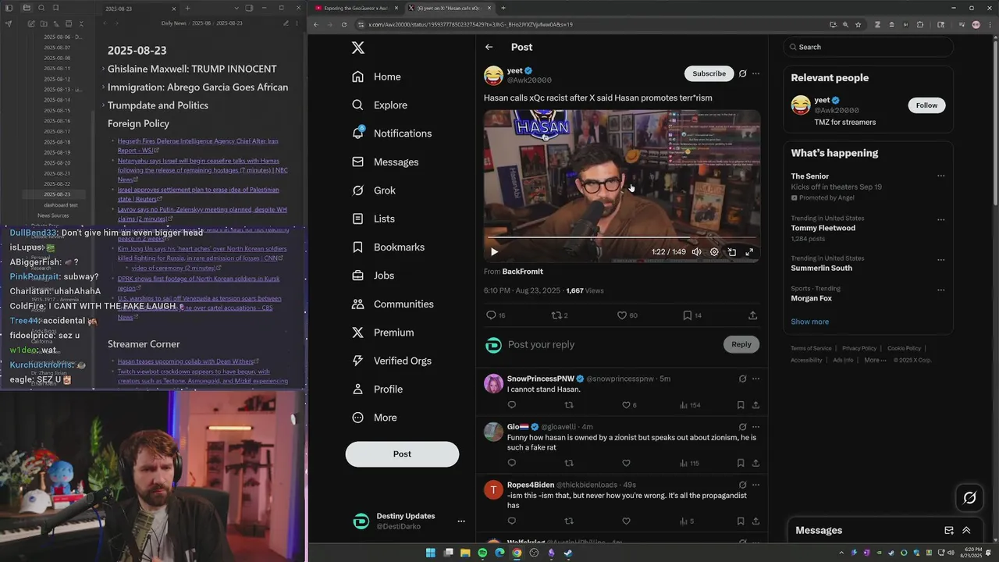Image resolution: width=999 pixels, height=562 pixels.
Task: Like yeet's post with 80 likes
Action: tap(622, 315)
